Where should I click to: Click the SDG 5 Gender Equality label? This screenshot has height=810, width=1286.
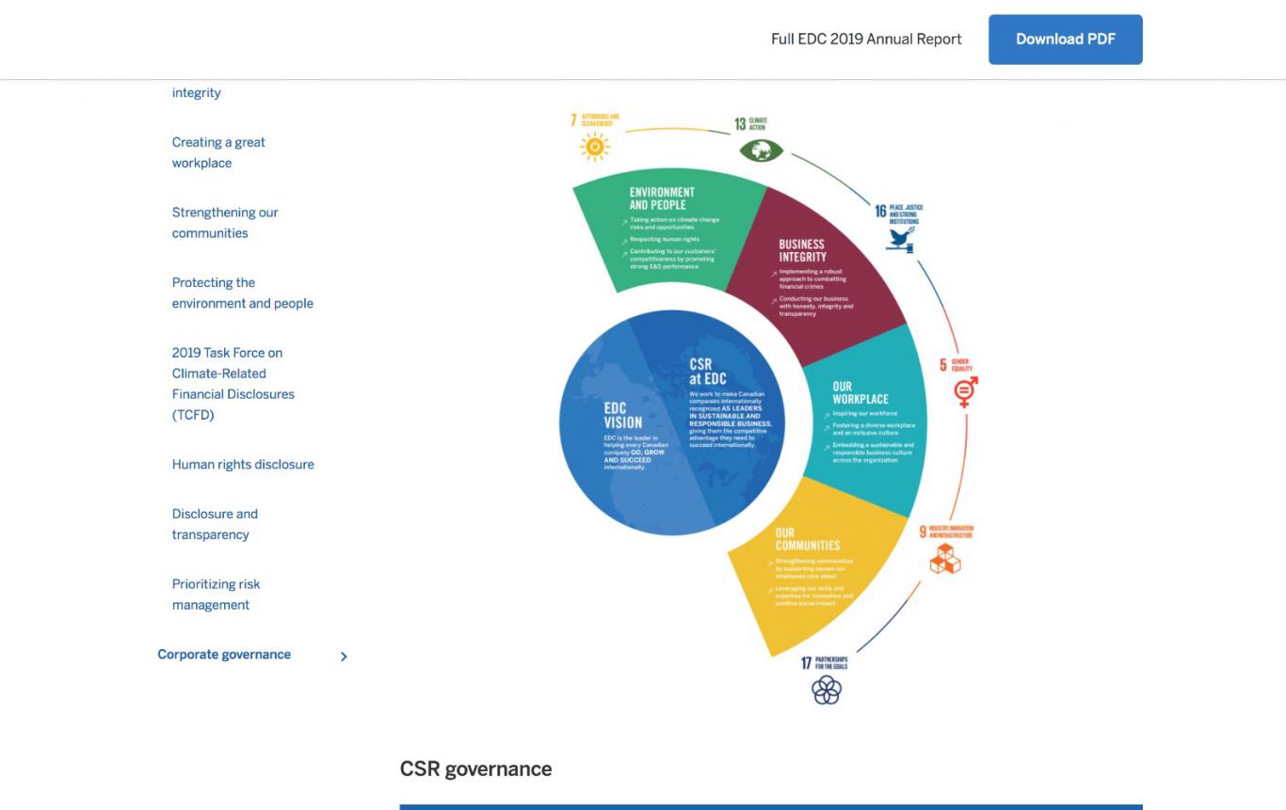coord(956,365)
